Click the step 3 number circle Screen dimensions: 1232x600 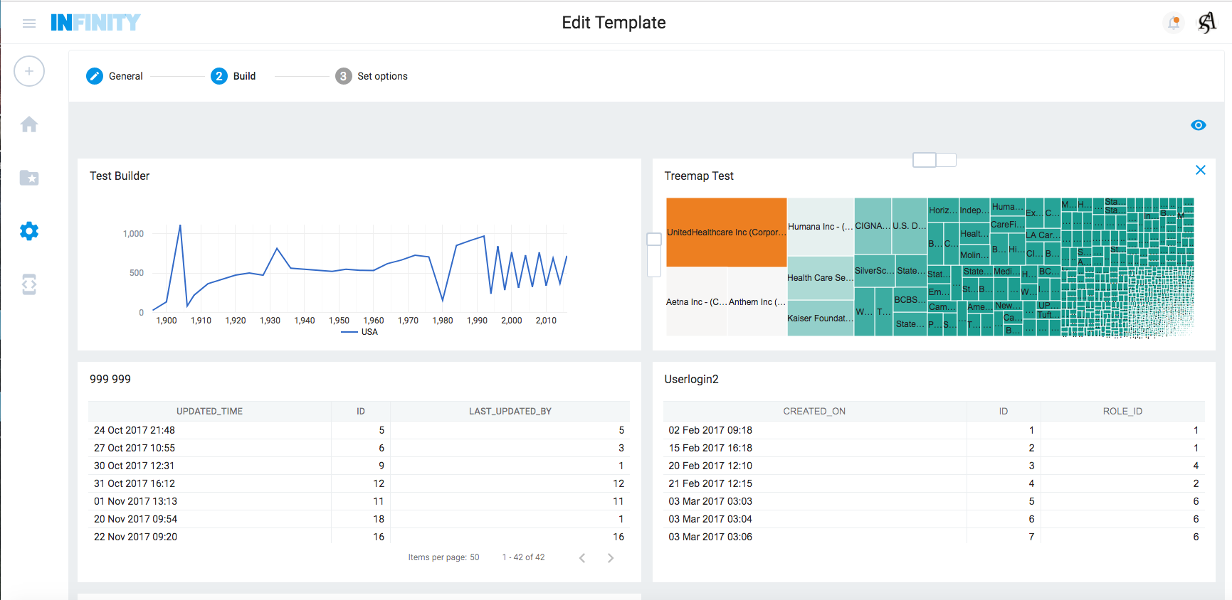[x=344, y=76]
